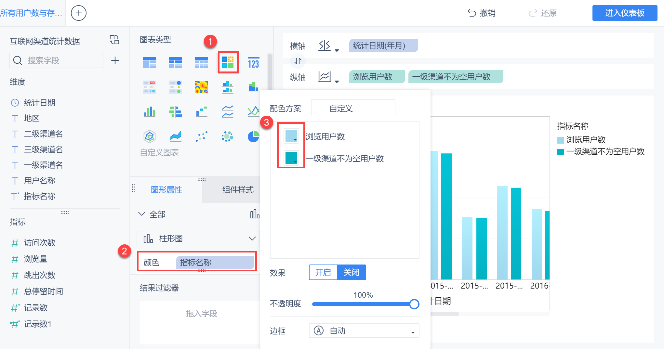664x349 pixels.
Task: Select the comparison bar chart type icon
Action: (x=176, y=112)
